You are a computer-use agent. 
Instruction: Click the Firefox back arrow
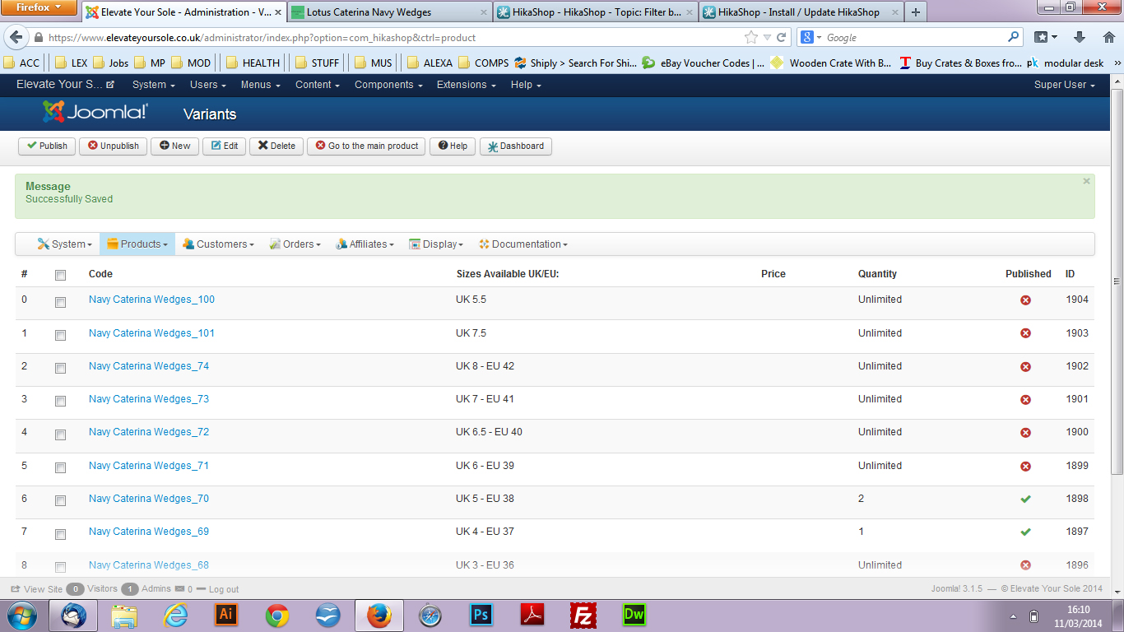tap(15, 37)
